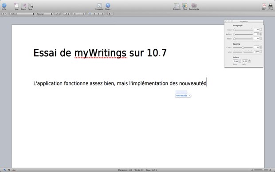Open the Info toolbar icon
The image size is (275, 172).
[4, 6]
